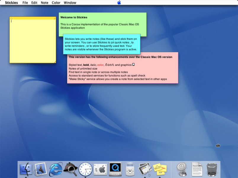Click the Apple logo in menu bar
This screenshot has height=178, width=238.
click(119, 3)
